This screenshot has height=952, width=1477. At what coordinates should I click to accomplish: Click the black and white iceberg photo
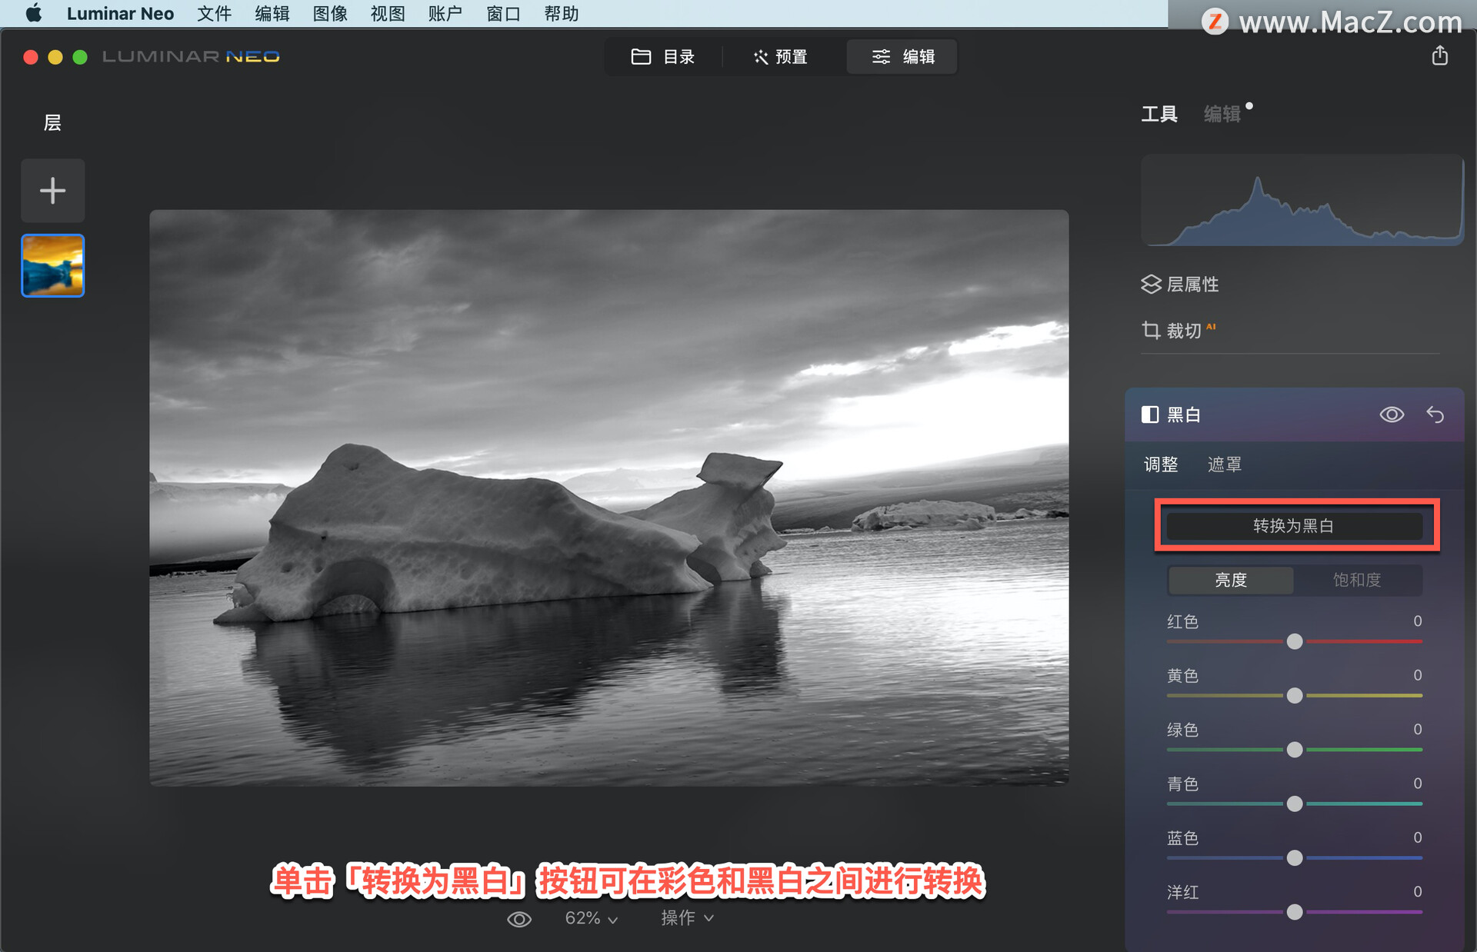[x=608, y=498]
